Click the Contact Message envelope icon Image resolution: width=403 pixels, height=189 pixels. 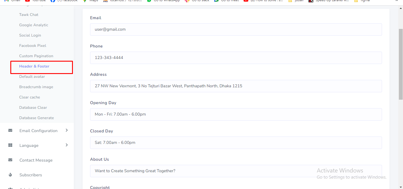pos(10,160)
